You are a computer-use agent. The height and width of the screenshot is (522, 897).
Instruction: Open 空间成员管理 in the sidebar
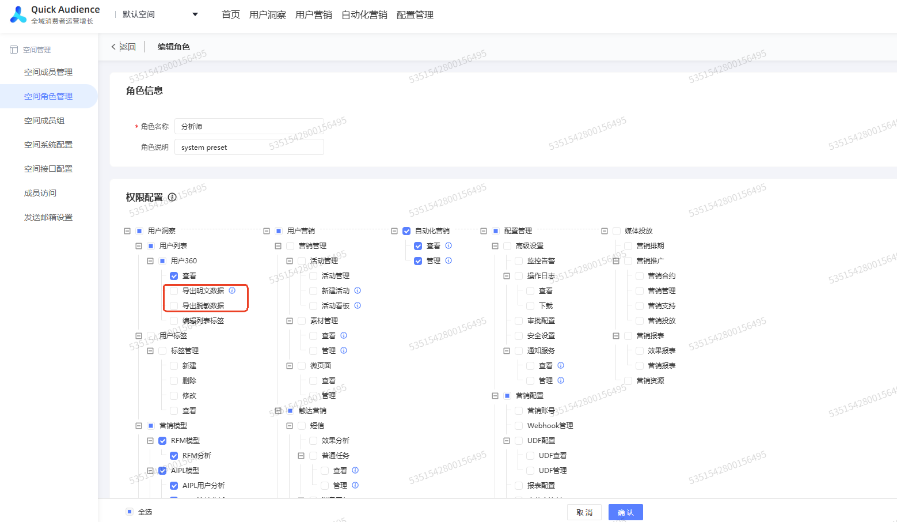pos(48,72)
